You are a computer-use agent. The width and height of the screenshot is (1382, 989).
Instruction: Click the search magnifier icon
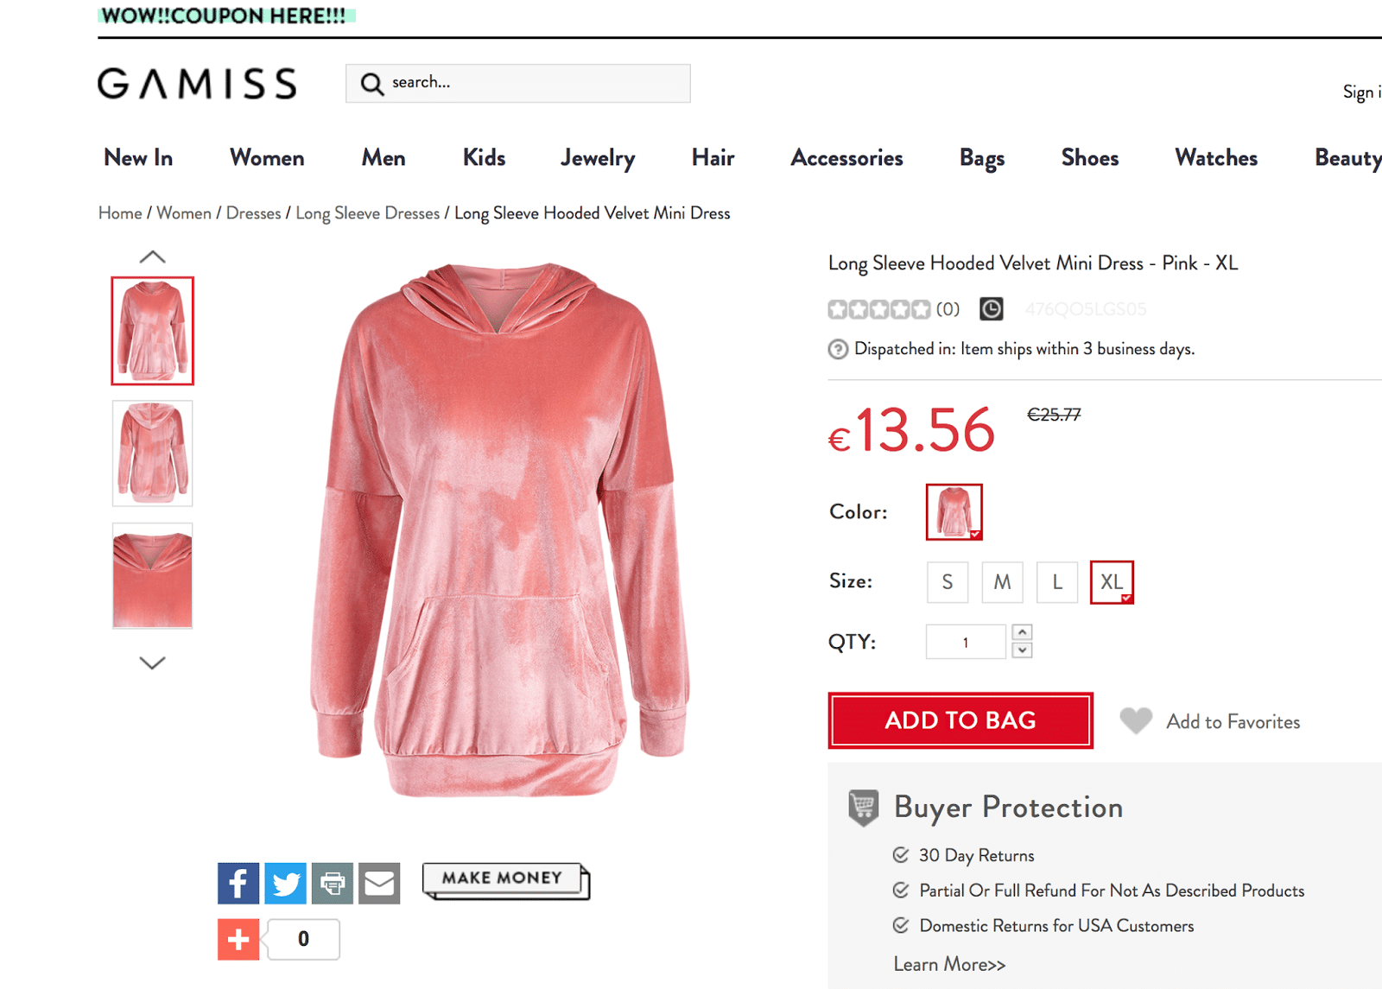pos(371,84)
